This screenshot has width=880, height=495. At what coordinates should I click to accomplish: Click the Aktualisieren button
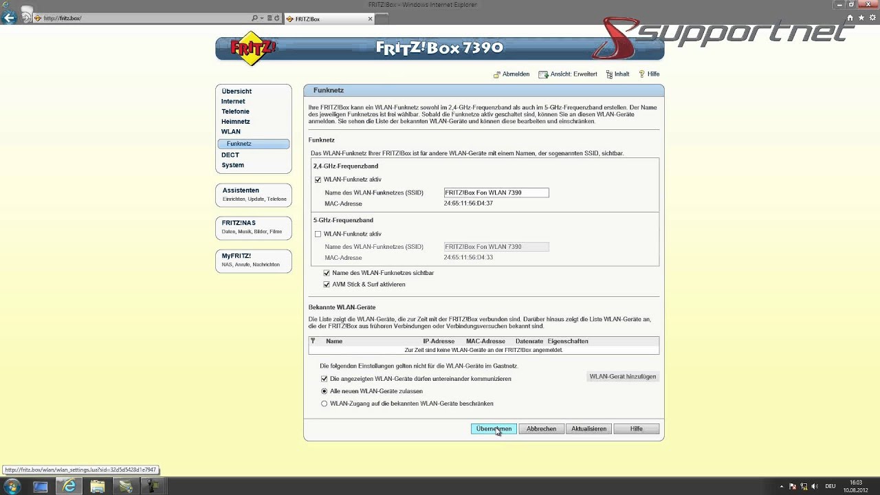[588, 429]
